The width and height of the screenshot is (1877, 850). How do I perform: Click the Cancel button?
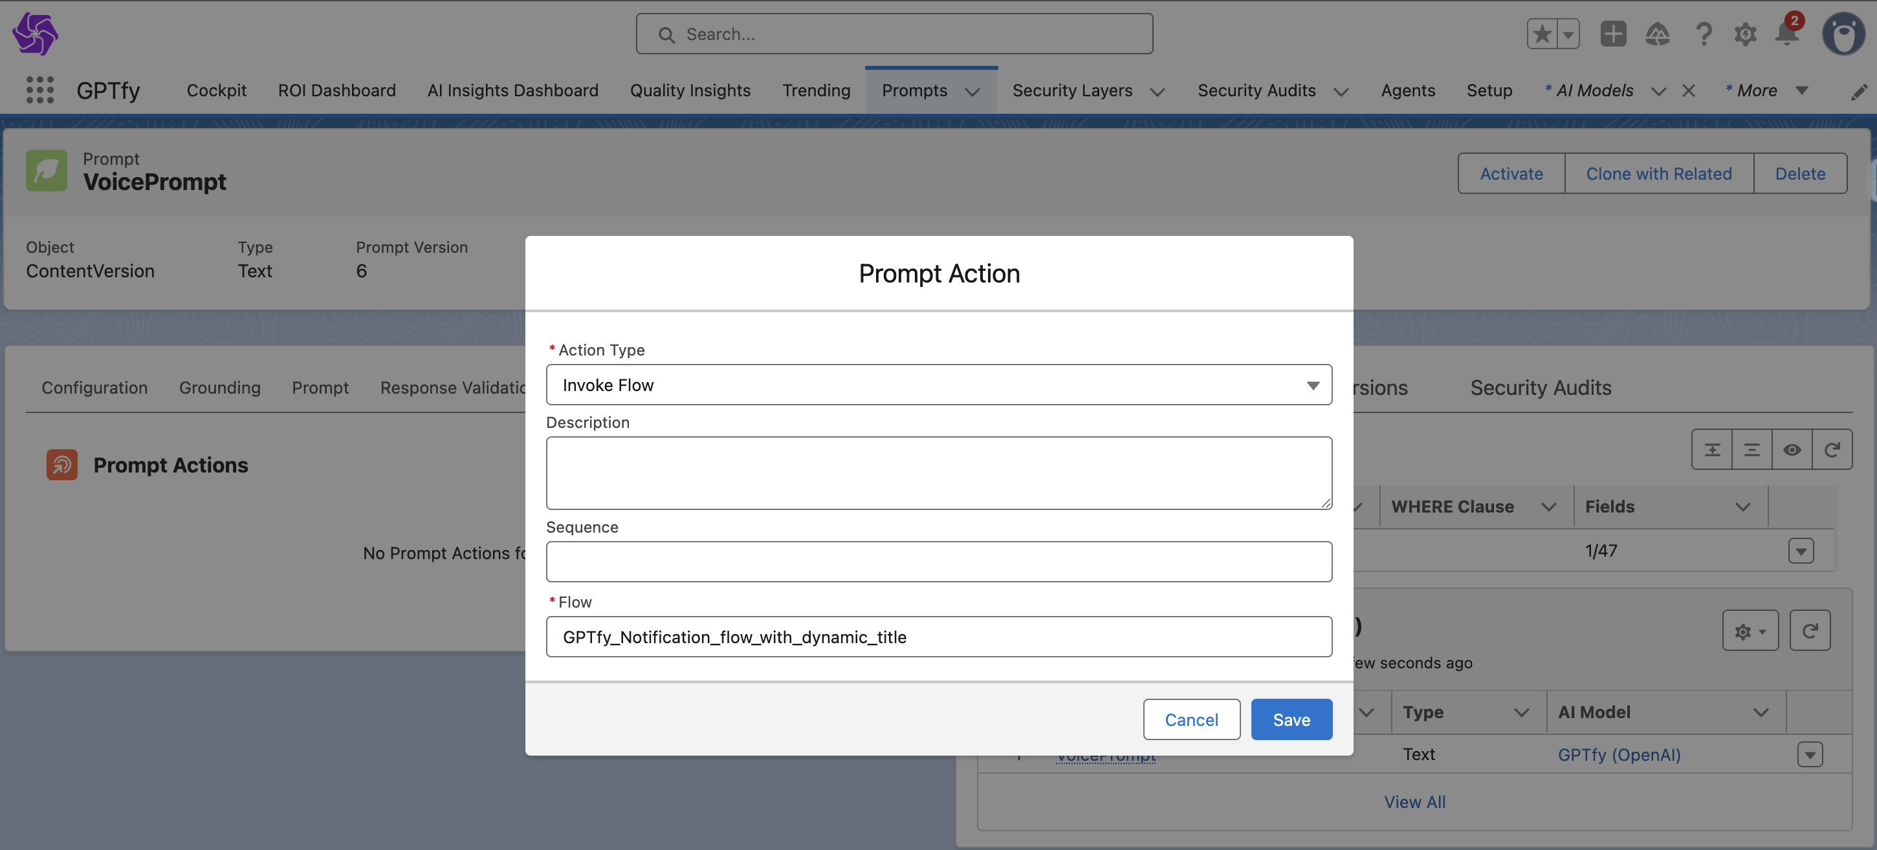(x=1191, y=719)
